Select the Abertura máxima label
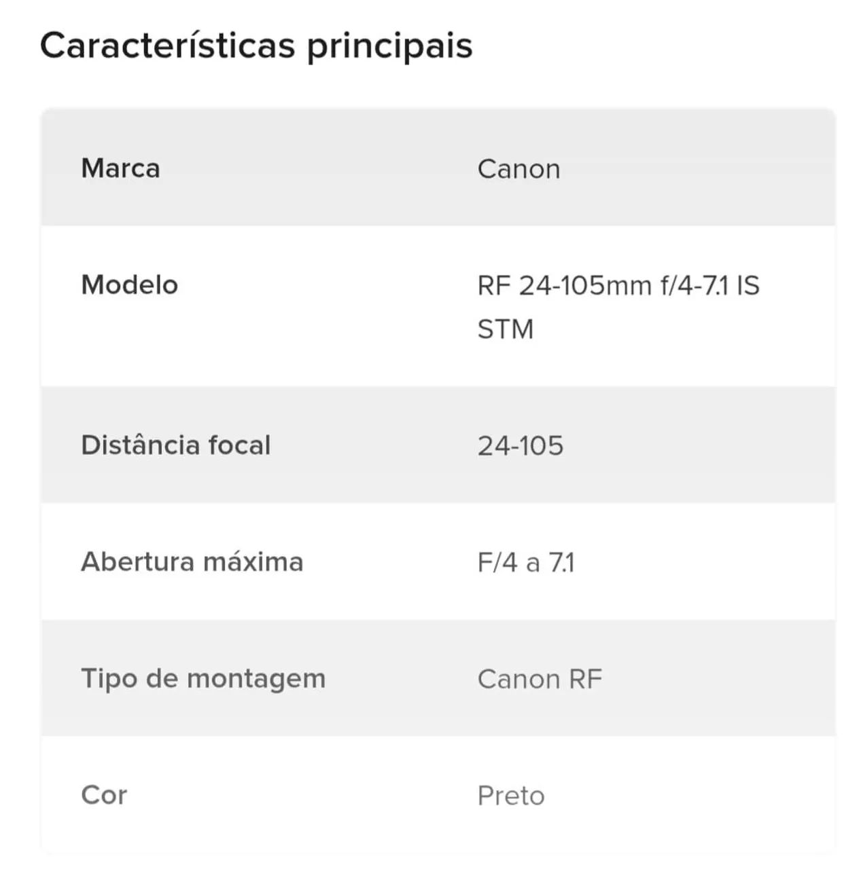Viewport: 861px width, 869px height. point(192,561)
